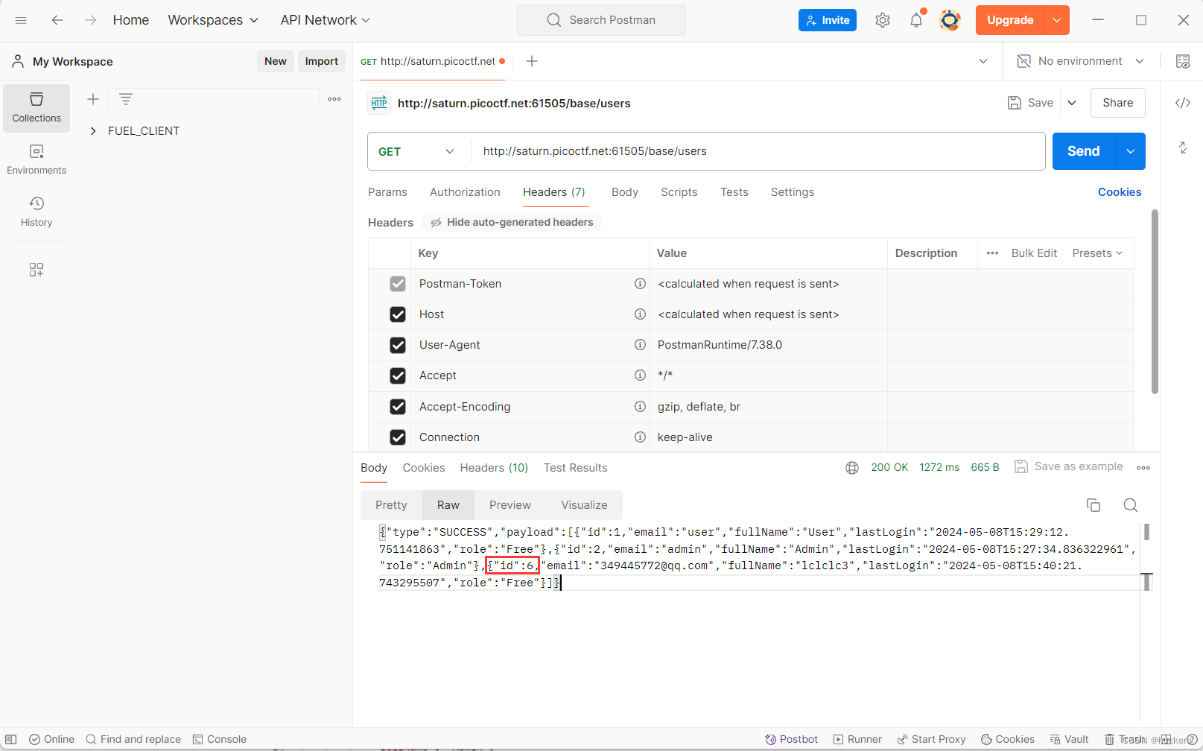Switch to response Headers (10) tab
1203x751 pixels.
(494, 468)
